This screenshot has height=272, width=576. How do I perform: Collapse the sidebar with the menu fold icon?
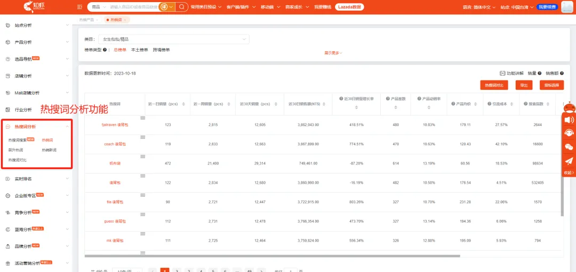[x=79, y=7]
